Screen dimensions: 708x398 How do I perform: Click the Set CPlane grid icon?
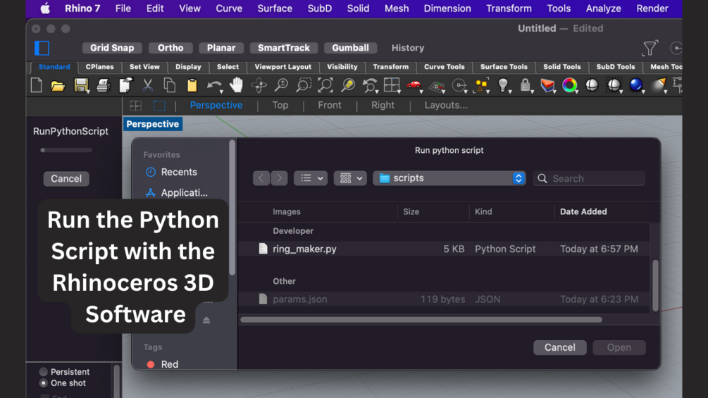[x=437, y=86]
